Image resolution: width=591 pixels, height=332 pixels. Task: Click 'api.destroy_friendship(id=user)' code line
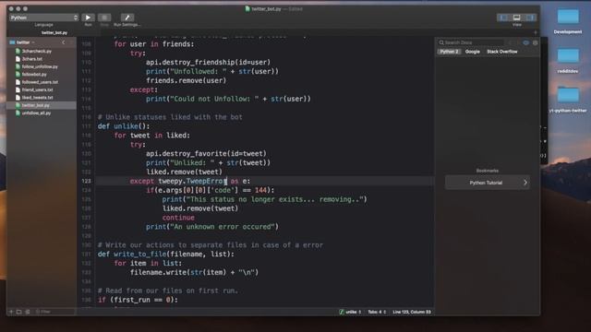click(208, 62)
